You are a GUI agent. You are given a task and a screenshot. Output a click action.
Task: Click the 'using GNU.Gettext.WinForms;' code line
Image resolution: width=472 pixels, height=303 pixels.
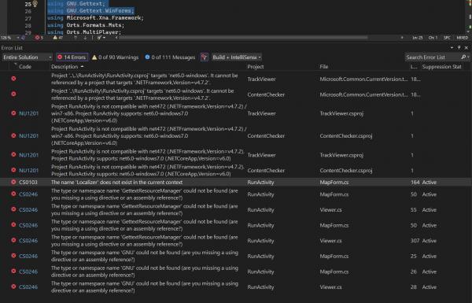90,11
